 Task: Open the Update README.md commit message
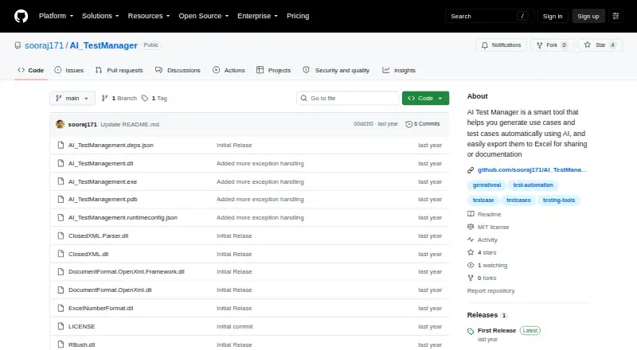click(x=130, y=124)
